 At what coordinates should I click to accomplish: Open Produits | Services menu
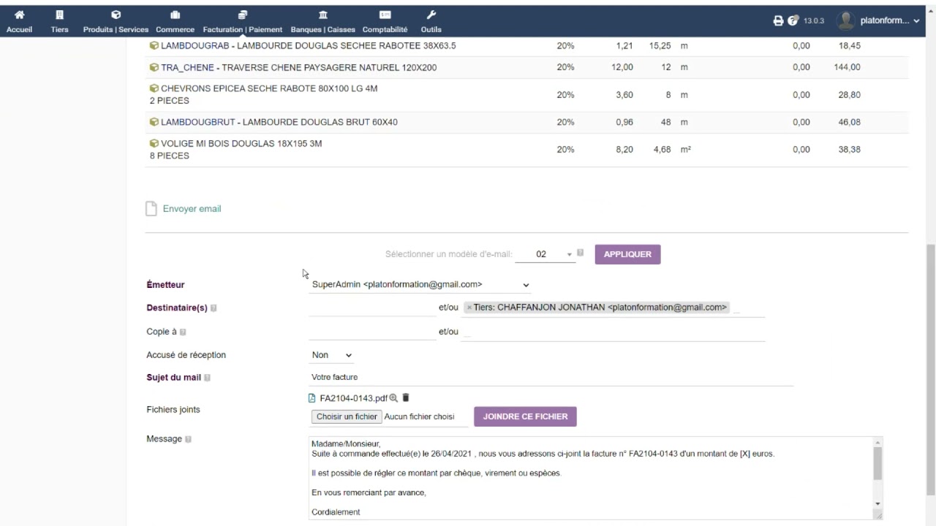(116, 21)
